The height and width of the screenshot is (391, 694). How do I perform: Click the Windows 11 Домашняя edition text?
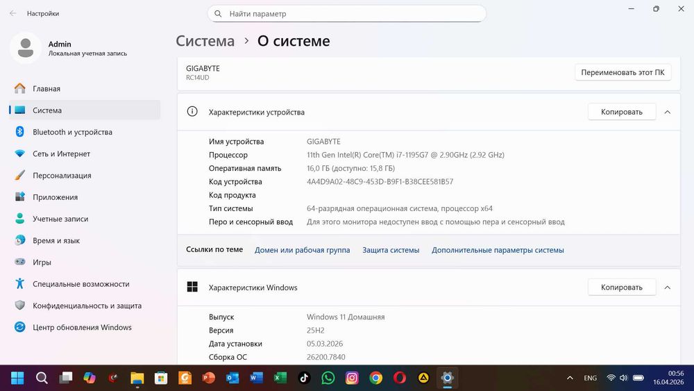pyautogui.click(x=346, y=317)
